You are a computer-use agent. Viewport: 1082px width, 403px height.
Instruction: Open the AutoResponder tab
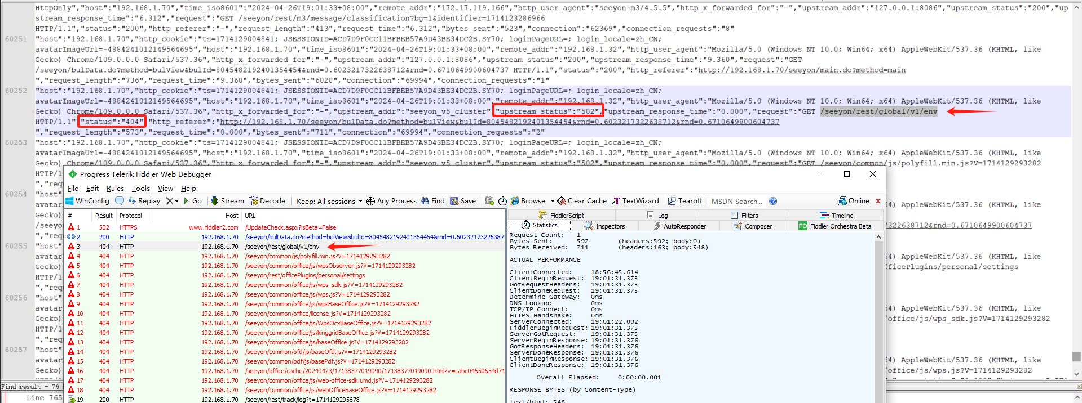coord(679,226)
